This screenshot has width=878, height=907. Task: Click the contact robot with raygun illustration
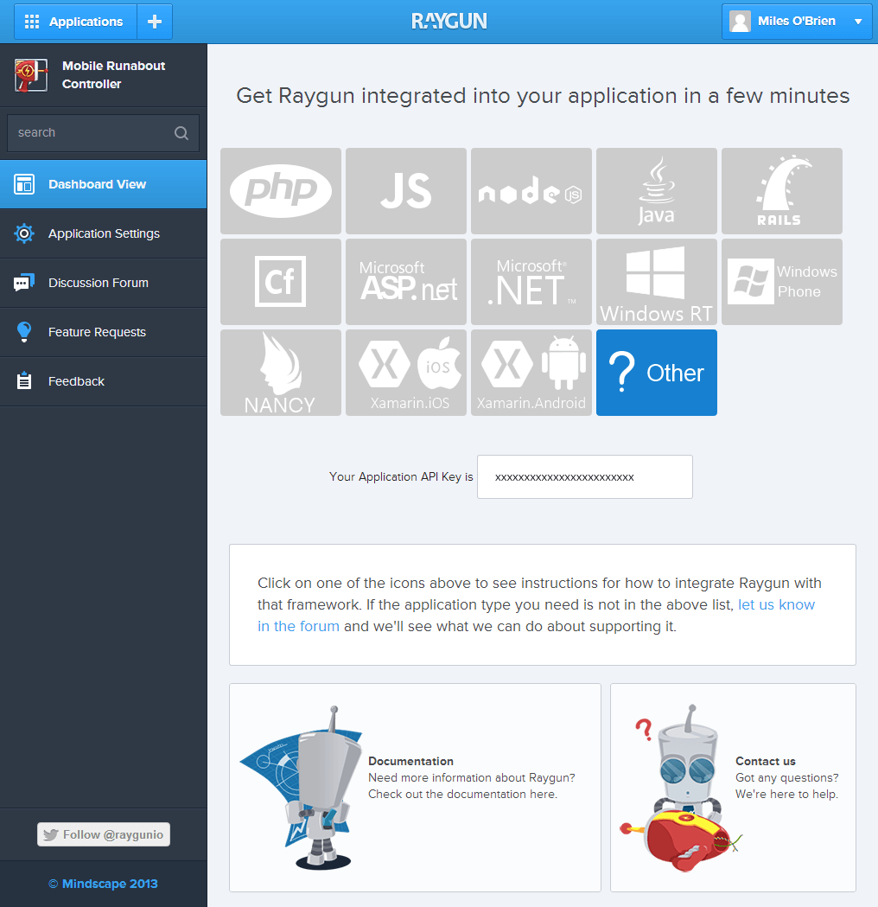681,788
